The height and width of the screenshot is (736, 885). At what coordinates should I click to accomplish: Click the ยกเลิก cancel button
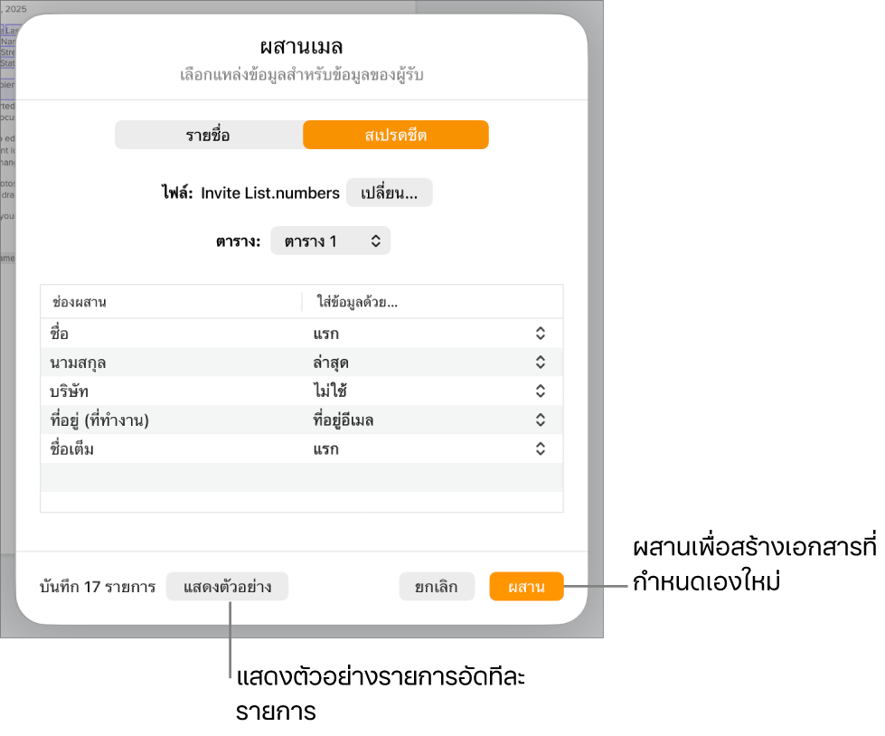pyautogui.click(x=437, y=587)
